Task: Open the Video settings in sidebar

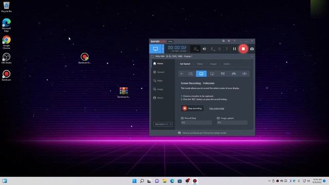Action: (158, 81)
